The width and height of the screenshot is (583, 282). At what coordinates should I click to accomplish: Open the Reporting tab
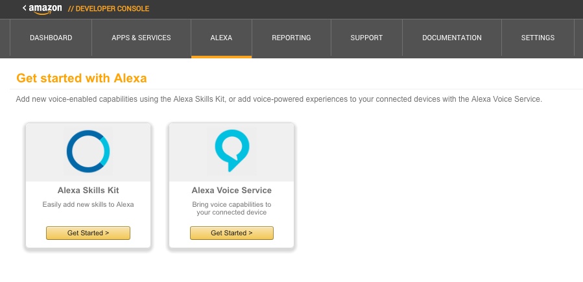pyautogui.click(x=291, y=38)
